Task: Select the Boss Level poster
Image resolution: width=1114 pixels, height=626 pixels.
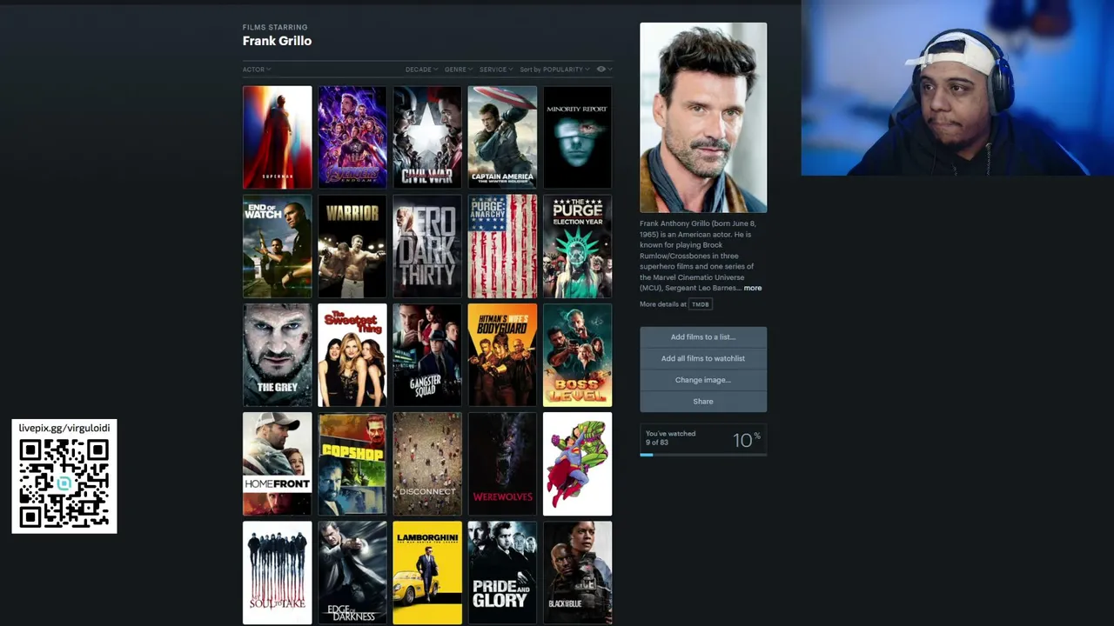Action: 578,356
